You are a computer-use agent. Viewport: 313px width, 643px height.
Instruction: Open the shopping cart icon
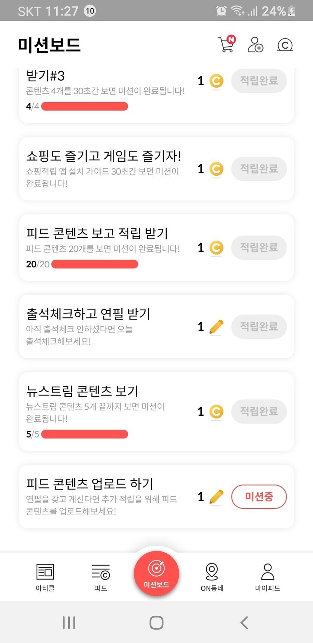[x=226, y=44]
